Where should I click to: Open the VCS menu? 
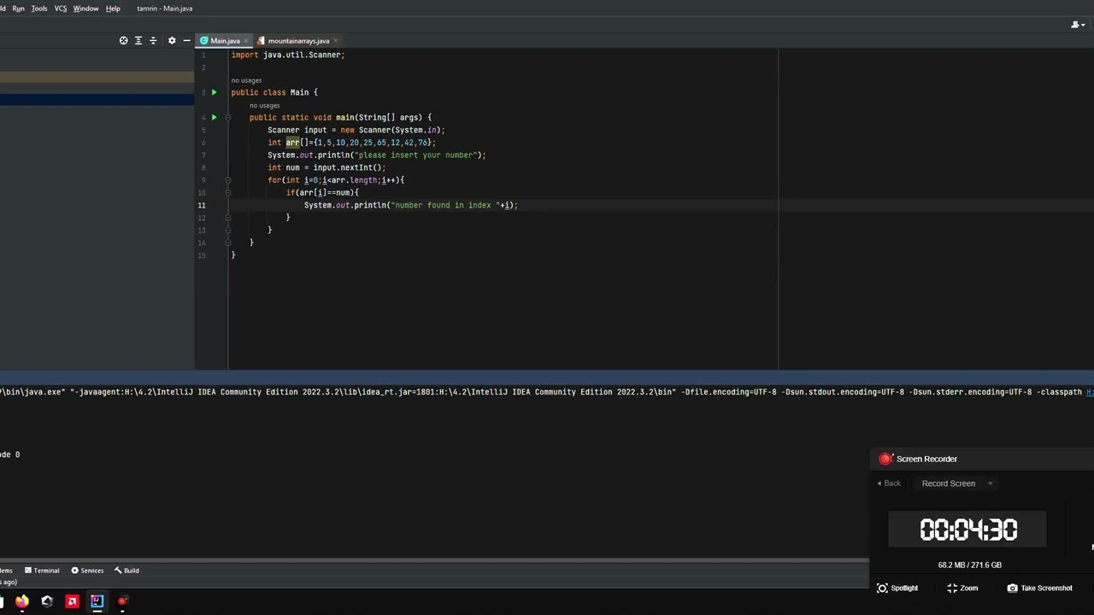(x=61, y=9)
